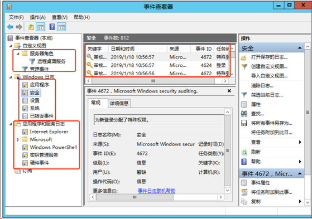
Task: Click the 将任务附加到此事件 clock icon
Action: [x=244, y=192]
